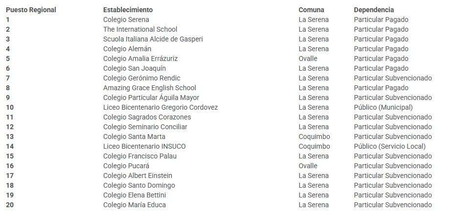This screenshot has width=453, height=215.
Task: Select Colegio Albert Einstein name
Action: pos(137,176)
